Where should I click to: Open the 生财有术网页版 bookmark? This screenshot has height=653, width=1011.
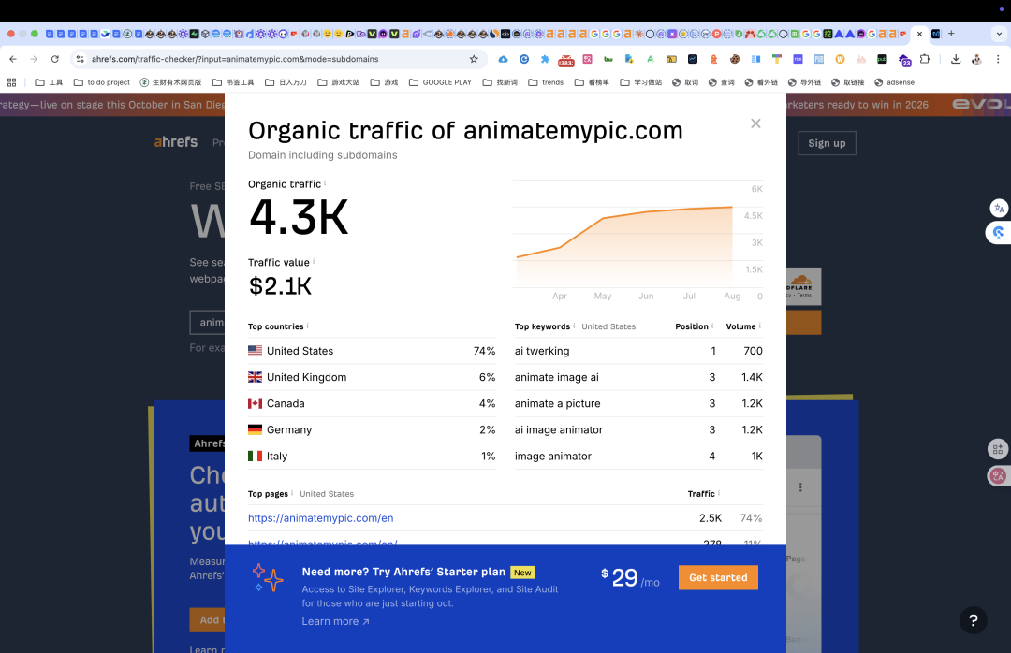[171, 82]
